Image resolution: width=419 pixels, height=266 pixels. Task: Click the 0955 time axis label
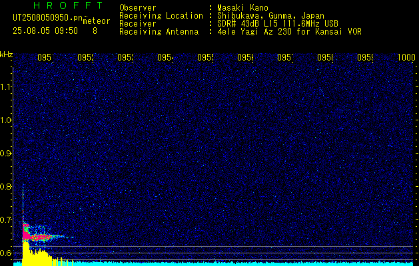[205, 57]
